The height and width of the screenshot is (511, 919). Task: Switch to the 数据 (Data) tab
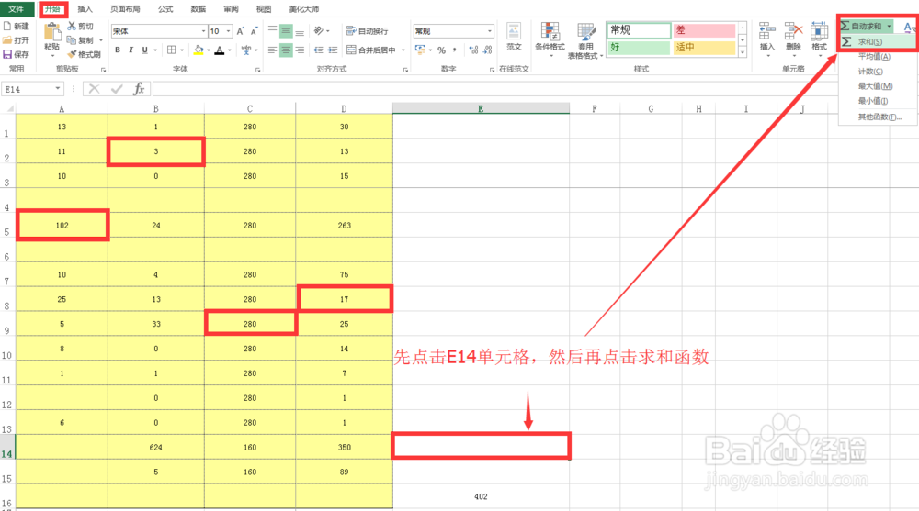click(x=199, y=9)
